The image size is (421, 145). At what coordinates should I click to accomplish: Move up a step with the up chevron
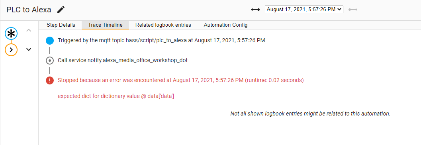(x=29, y=30)
